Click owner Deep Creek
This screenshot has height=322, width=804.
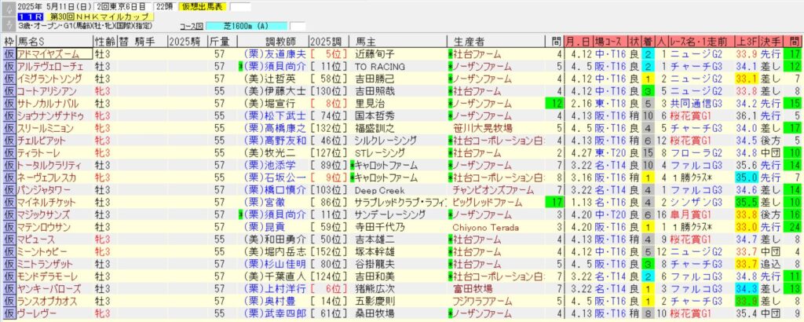point(380,190)
